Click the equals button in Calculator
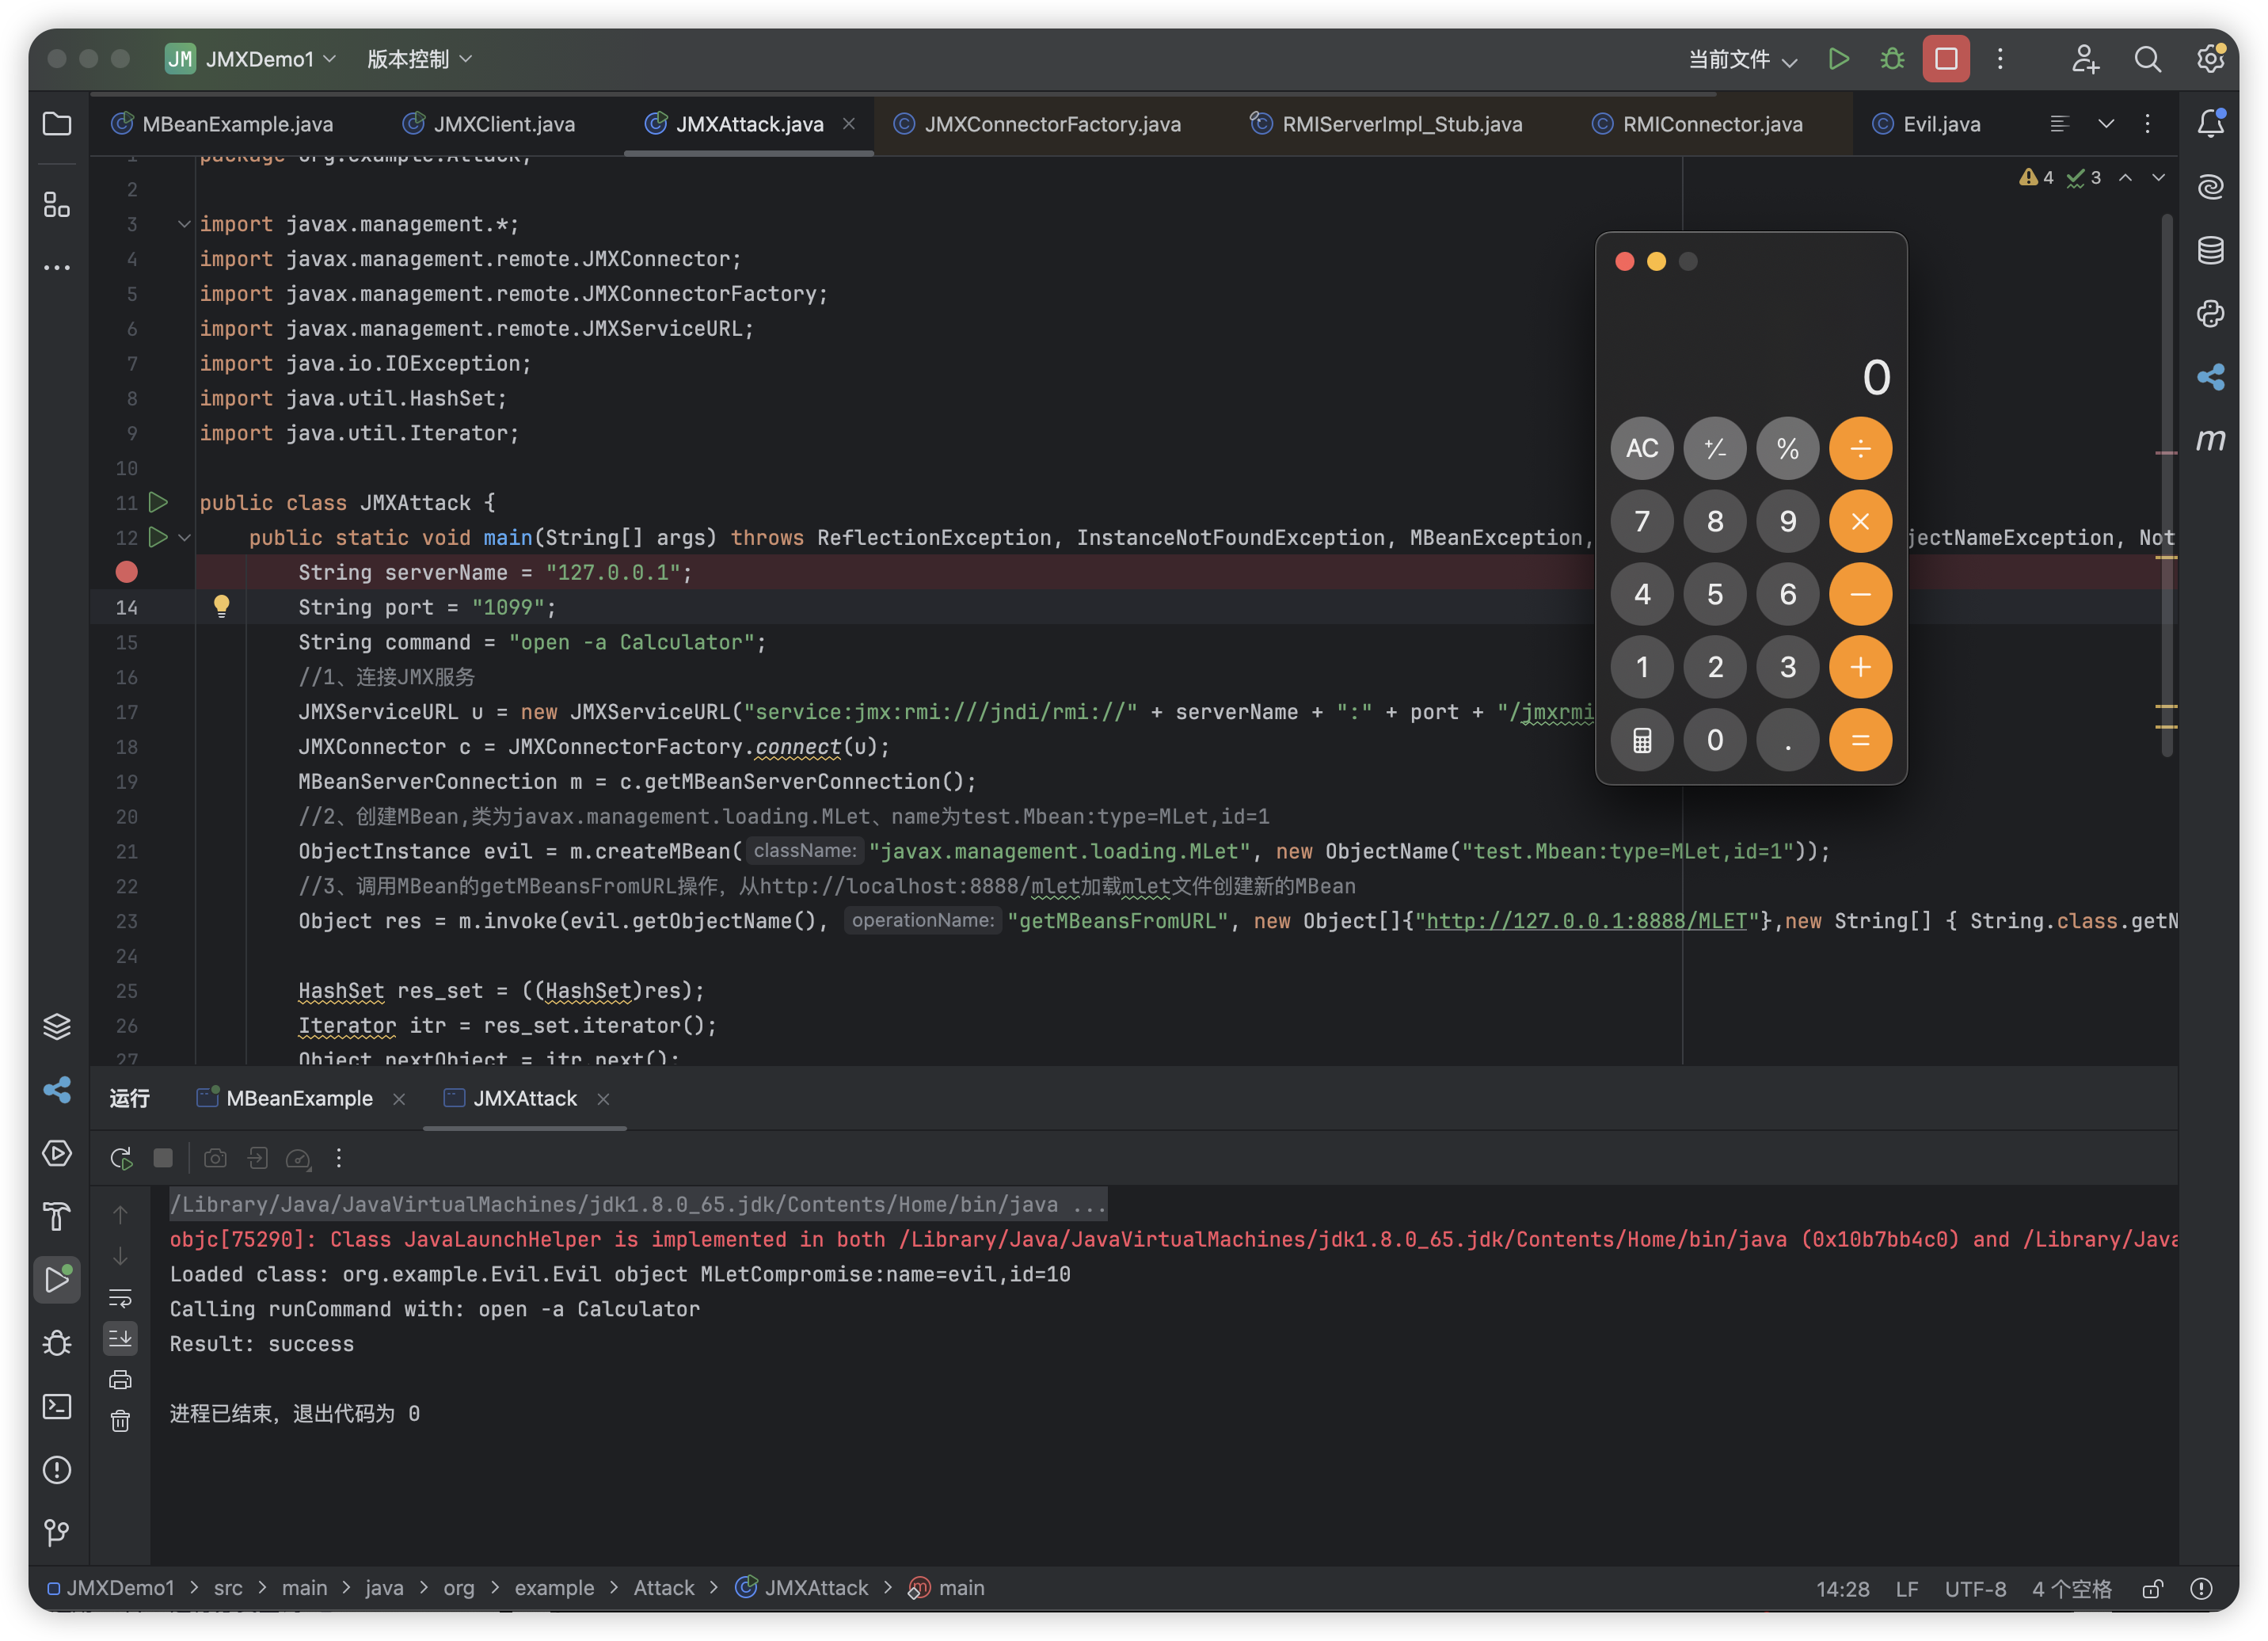This screenshot has width=2268, height=1641. pos(1860,740)
